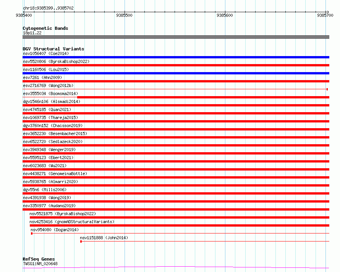This screenshot has height=272, width=340.
Task: Select nsv1151888 (John2014) label
Action: tap(104, 238)
